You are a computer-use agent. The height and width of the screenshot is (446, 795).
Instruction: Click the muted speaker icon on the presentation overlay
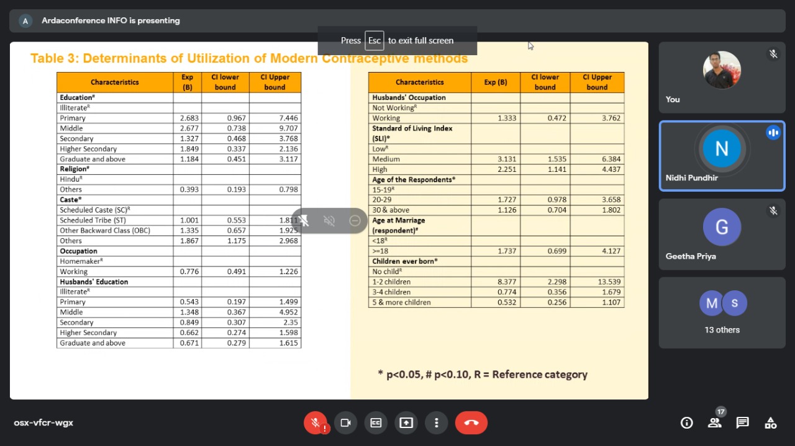329,221
